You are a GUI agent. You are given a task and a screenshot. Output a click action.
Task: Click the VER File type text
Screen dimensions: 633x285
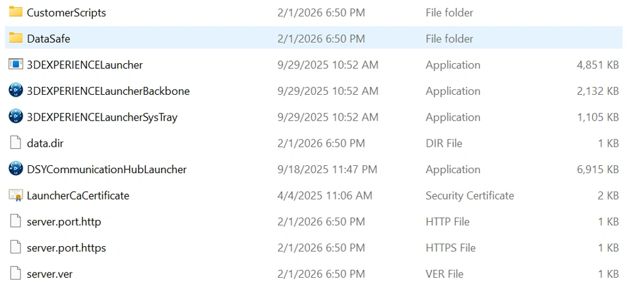[444, 274]
